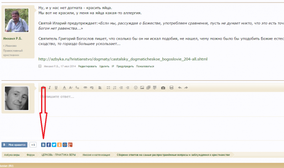
Task: Toggle italic formatting in the reply editor
Action: 50,88
